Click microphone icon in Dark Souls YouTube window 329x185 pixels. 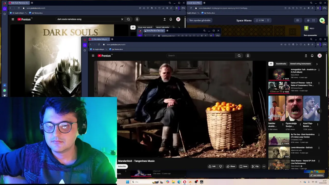click(x=137, y=19)
